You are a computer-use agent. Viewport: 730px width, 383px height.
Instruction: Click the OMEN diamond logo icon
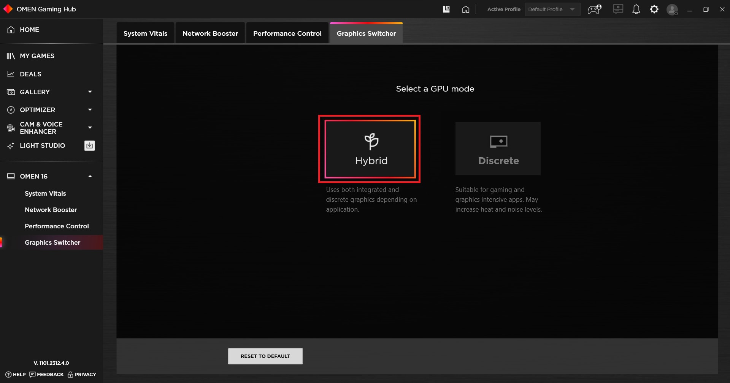pos(8,9)
